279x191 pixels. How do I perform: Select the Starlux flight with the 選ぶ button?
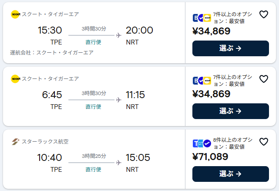[231, 174]
